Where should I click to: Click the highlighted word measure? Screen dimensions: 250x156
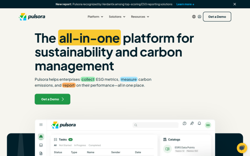(129, 79)
